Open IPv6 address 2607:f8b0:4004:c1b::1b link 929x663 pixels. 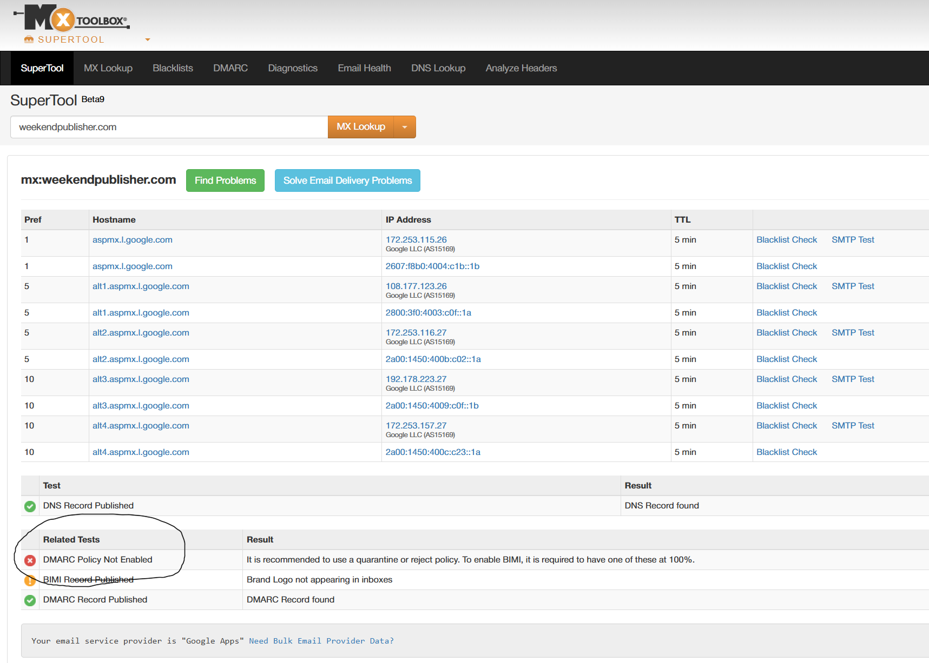432,266
